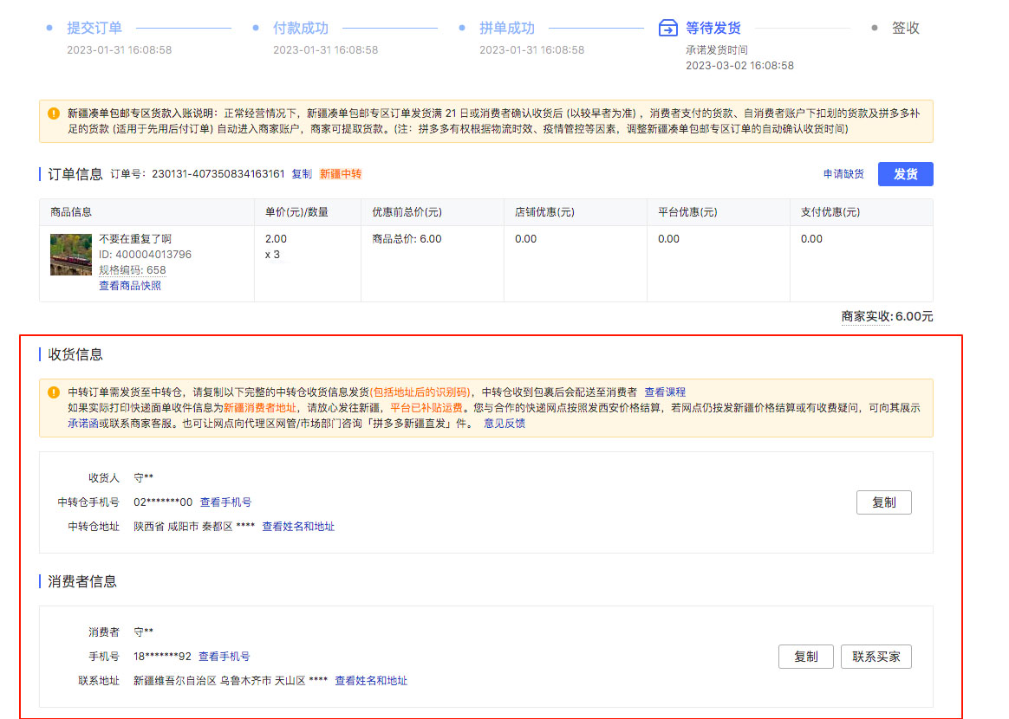Open the 意见反馈 link
The image size is (1009, 719).
(504, 424)
